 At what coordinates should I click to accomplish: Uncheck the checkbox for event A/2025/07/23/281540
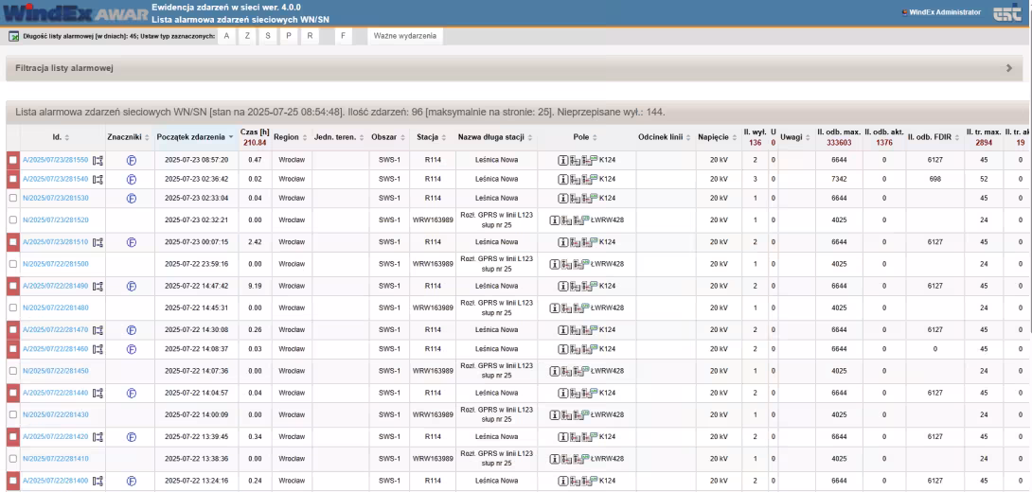pos(12,179)
